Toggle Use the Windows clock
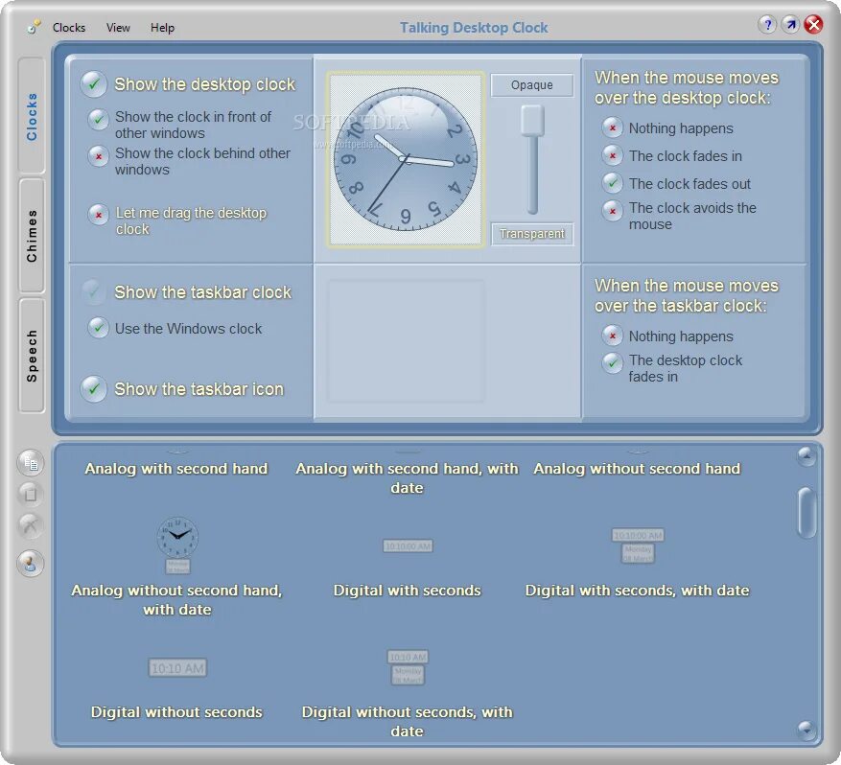The image size is (841, 765). coord(99,328)
